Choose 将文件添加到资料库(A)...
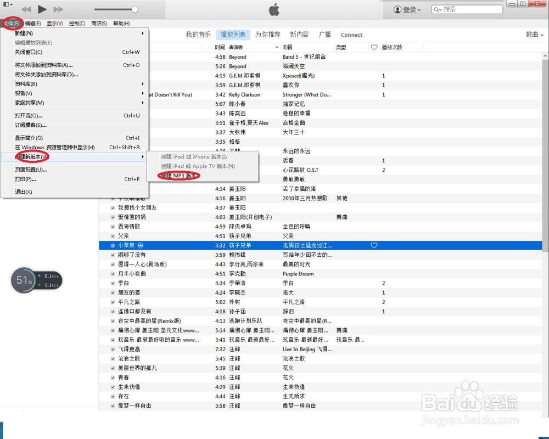Screen dimensions: 549x439 tap(75, 65)
